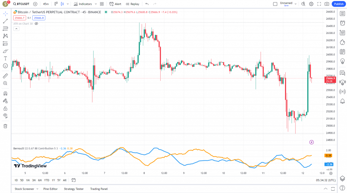
Task: Activate the zoom in tool
Action: coord(5,83)
